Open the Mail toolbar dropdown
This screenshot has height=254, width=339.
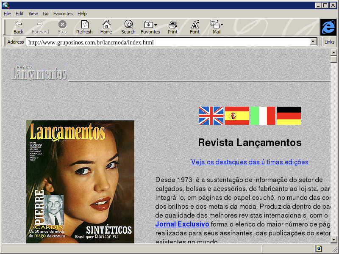point(217,27)
